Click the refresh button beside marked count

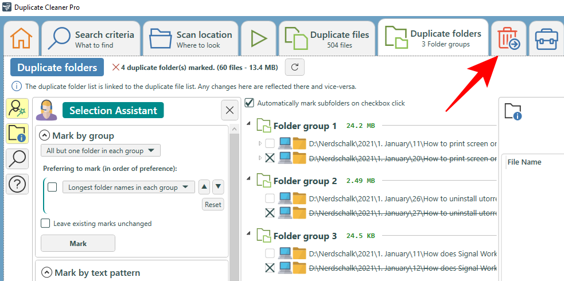point(294,67)
